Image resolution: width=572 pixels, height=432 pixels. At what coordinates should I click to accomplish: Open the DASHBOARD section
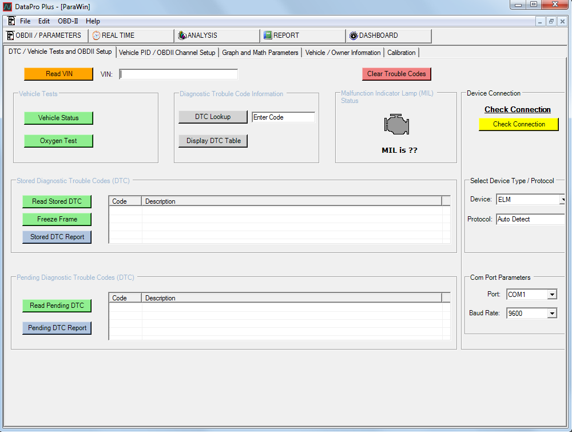pyautogui.click(x=388, y=35)
